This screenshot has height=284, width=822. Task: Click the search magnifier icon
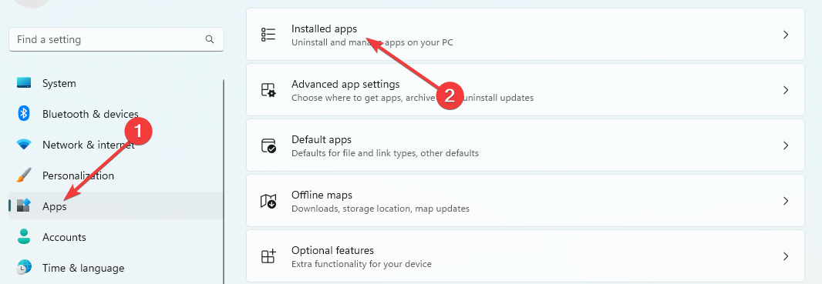tap(210, 39)
